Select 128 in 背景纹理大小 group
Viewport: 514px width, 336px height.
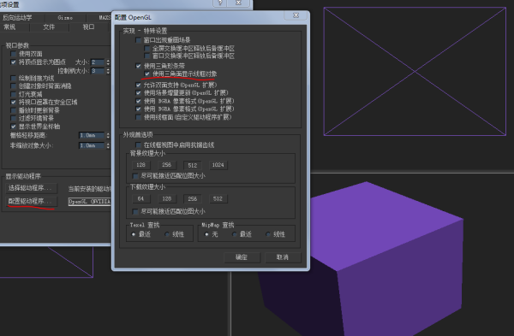pos(141,165)
